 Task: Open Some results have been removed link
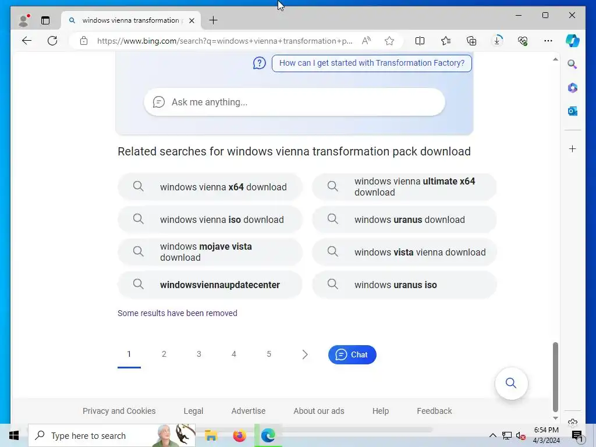tap(178, 313)
